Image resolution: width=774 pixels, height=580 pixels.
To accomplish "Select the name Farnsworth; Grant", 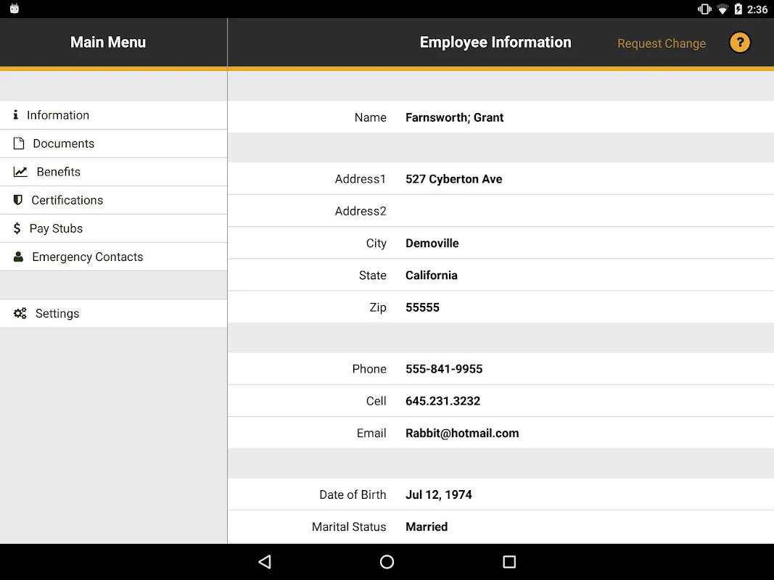I will pyautogui.click(x=455, y=117).
